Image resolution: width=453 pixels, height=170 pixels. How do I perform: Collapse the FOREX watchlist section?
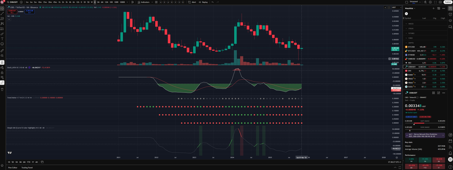click(x=407, y=38)
